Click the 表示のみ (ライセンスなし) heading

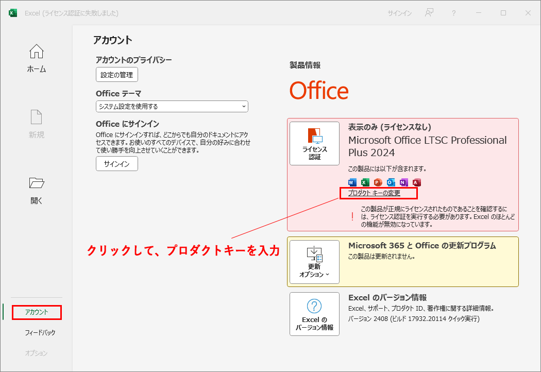pos(390,127)
